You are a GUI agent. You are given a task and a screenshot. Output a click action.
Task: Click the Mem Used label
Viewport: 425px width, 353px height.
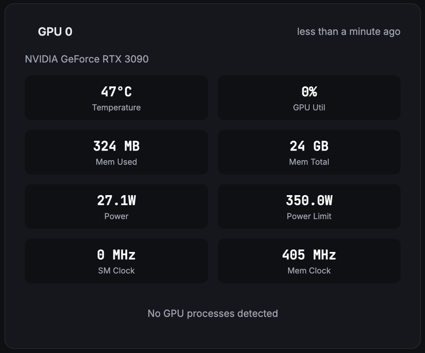pos(116,162)
